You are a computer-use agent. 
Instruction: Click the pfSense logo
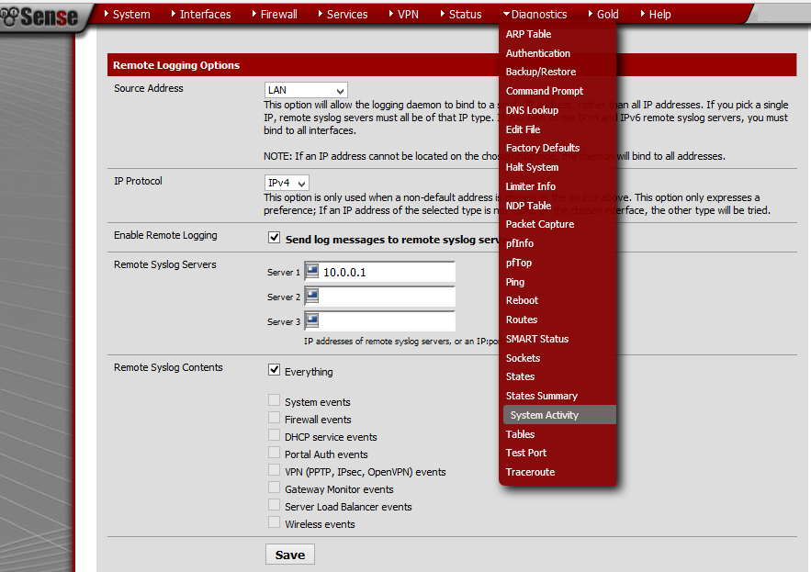click(39, 16)
